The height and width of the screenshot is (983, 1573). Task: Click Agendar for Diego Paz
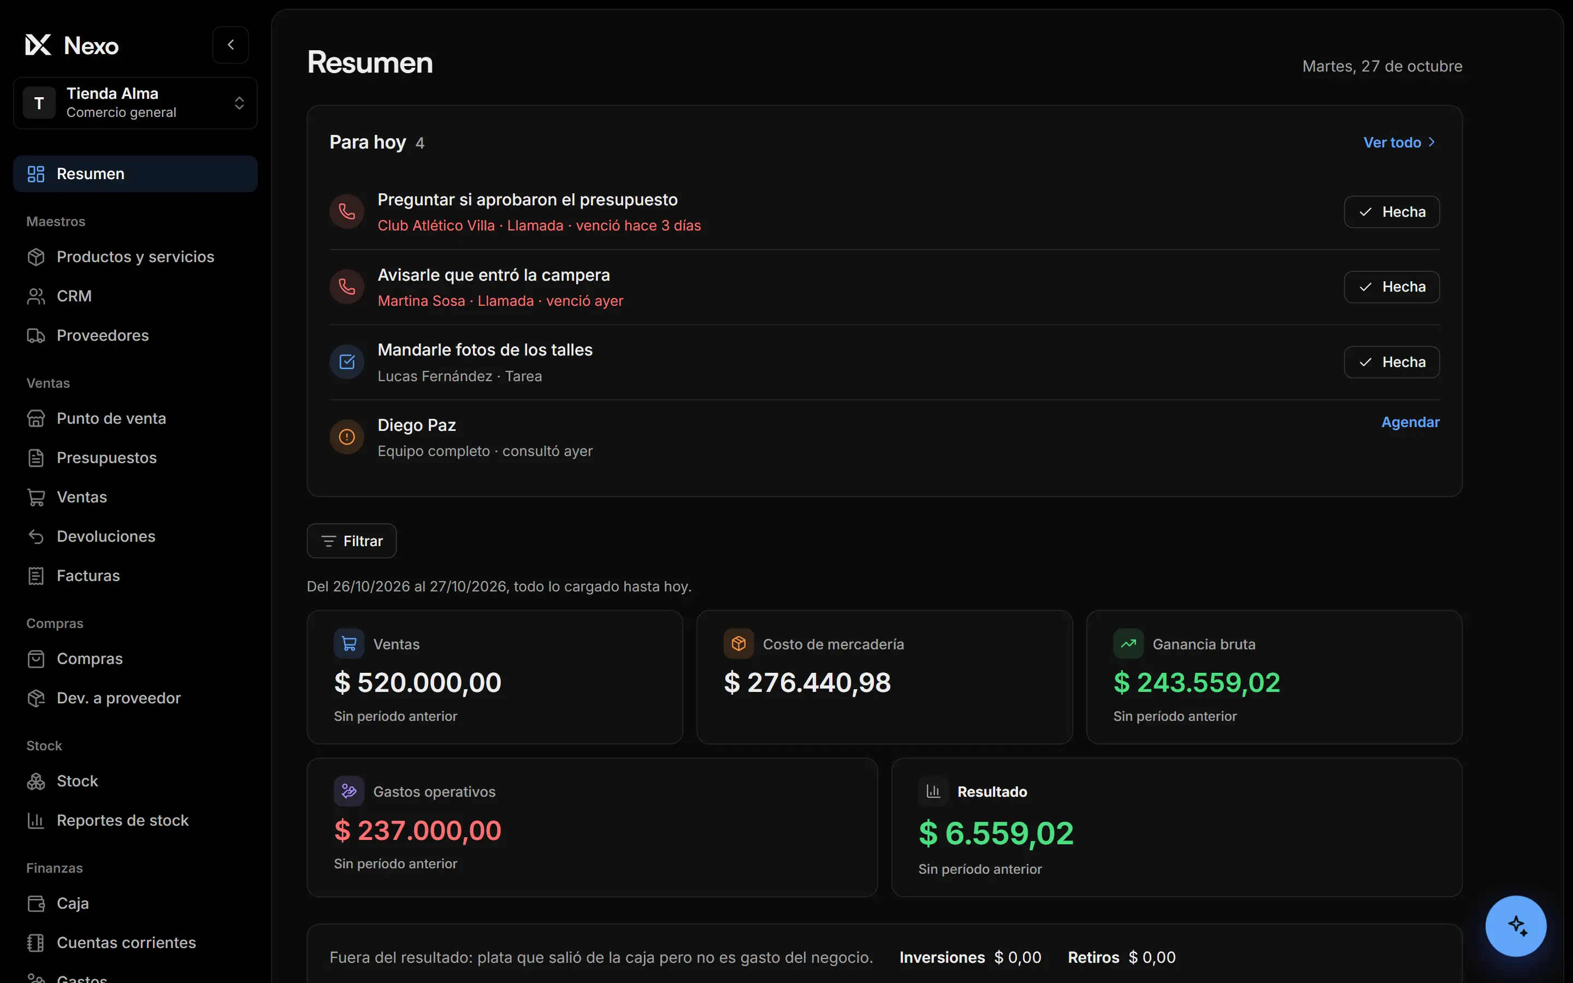tap(1410, 422)
